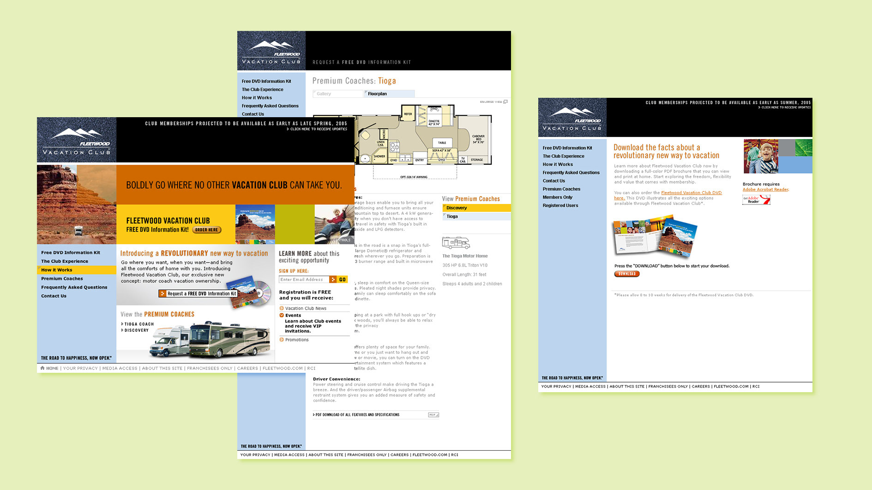Click Fleetwood.com in the Tioga page footer
Image resolution: width=872 pixels, height=490 pixels.
pyautogui.click(x=430, y=455)
